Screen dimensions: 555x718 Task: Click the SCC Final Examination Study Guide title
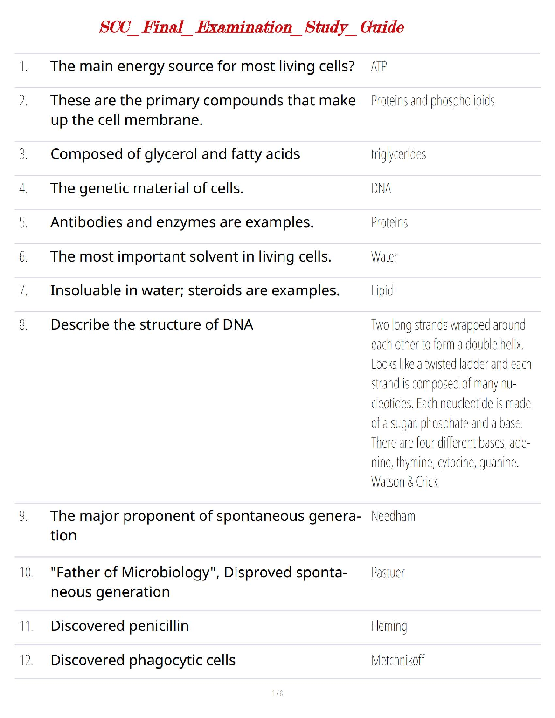251,27
